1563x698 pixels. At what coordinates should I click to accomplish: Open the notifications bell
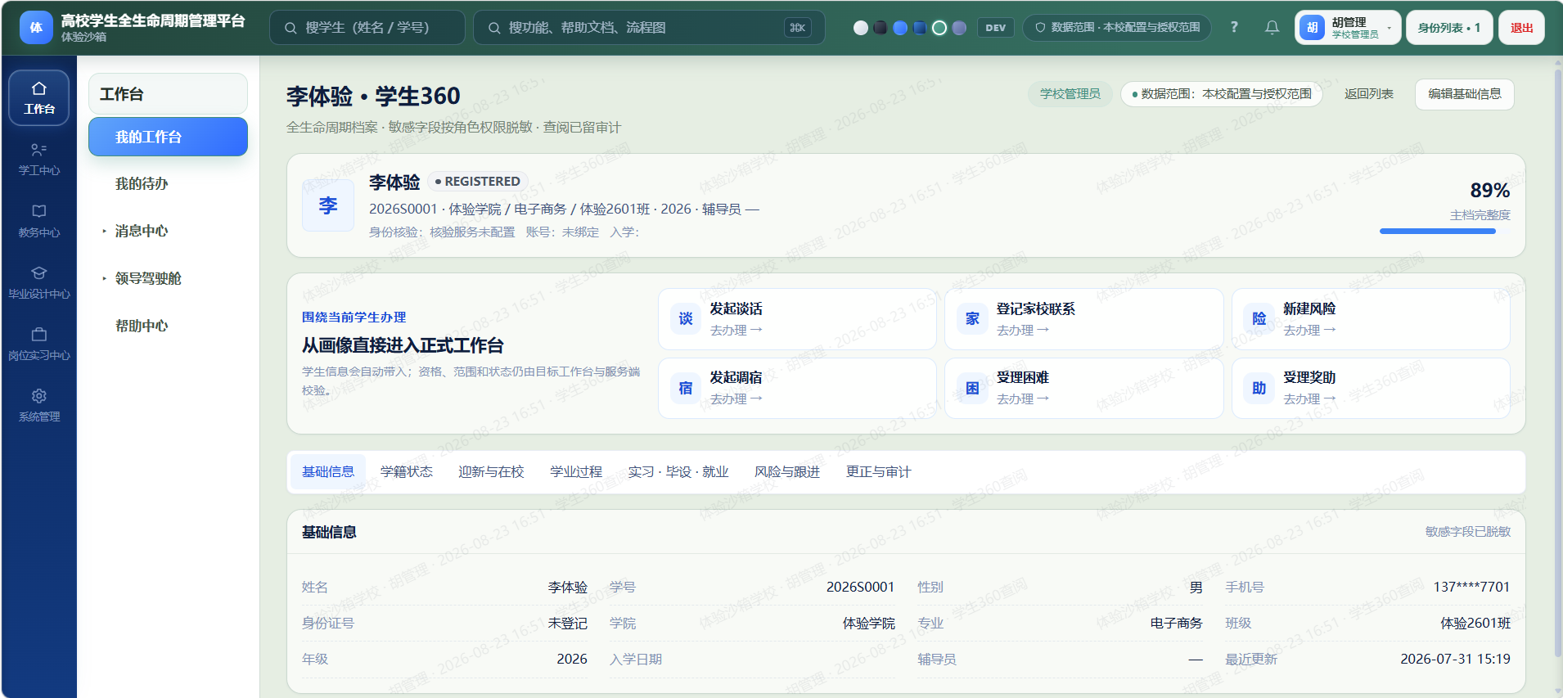click(x=1272, y=28)
